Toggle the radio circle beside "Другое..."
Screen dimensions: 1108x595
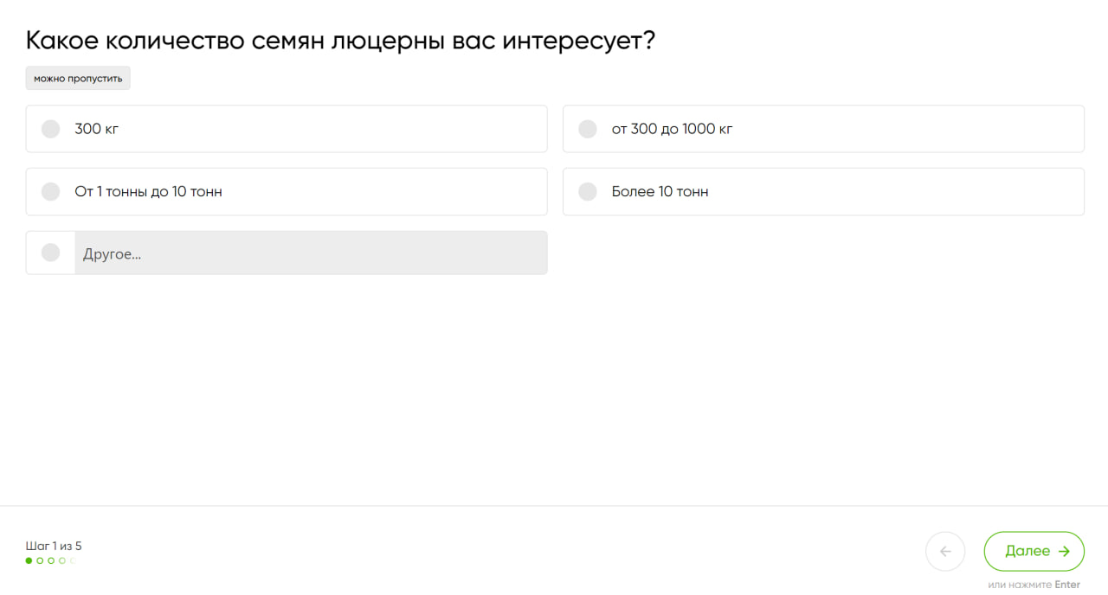point(51,253)
